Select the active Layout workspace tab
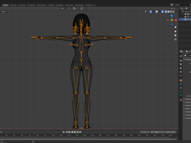Screen dimensions: 191x143 (x=5, y=5)
